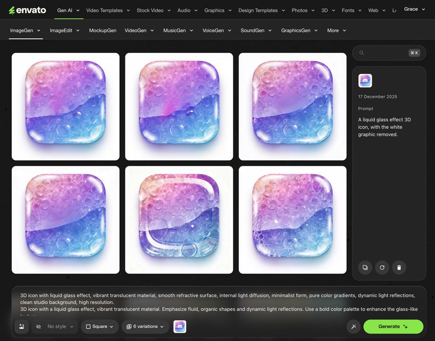Open the Square aspect ratio dropdown
This screenshot has height=341, width=435.
[99, 326]
